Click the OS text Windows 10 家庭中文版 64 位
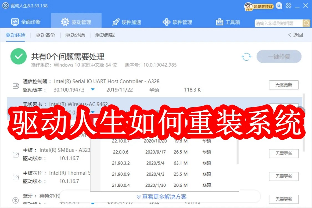 point(85,65)
